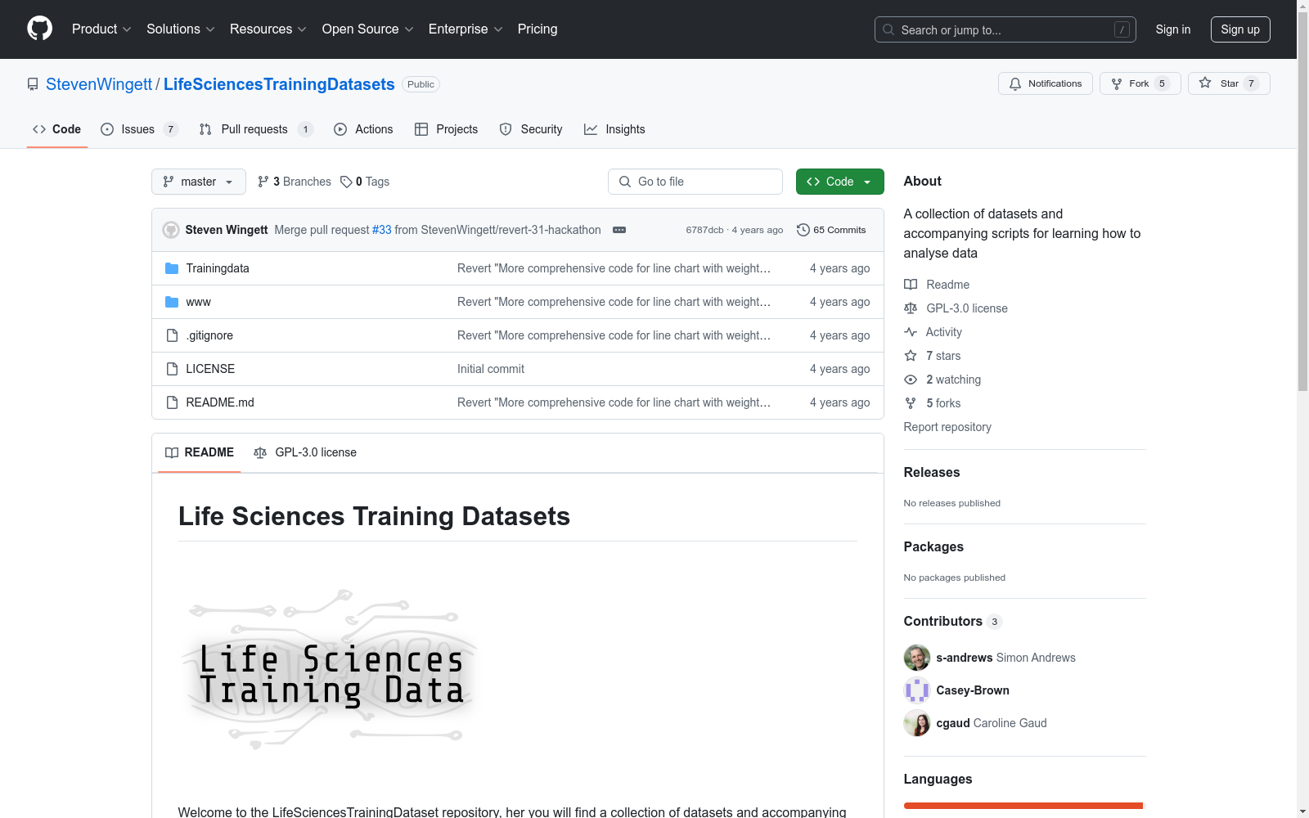
Task: Click the Initial commit message link
Action: pyautogui.click(x=491, y=369)
